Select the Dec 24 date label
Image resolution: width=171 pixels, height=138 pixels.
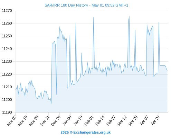56,120
